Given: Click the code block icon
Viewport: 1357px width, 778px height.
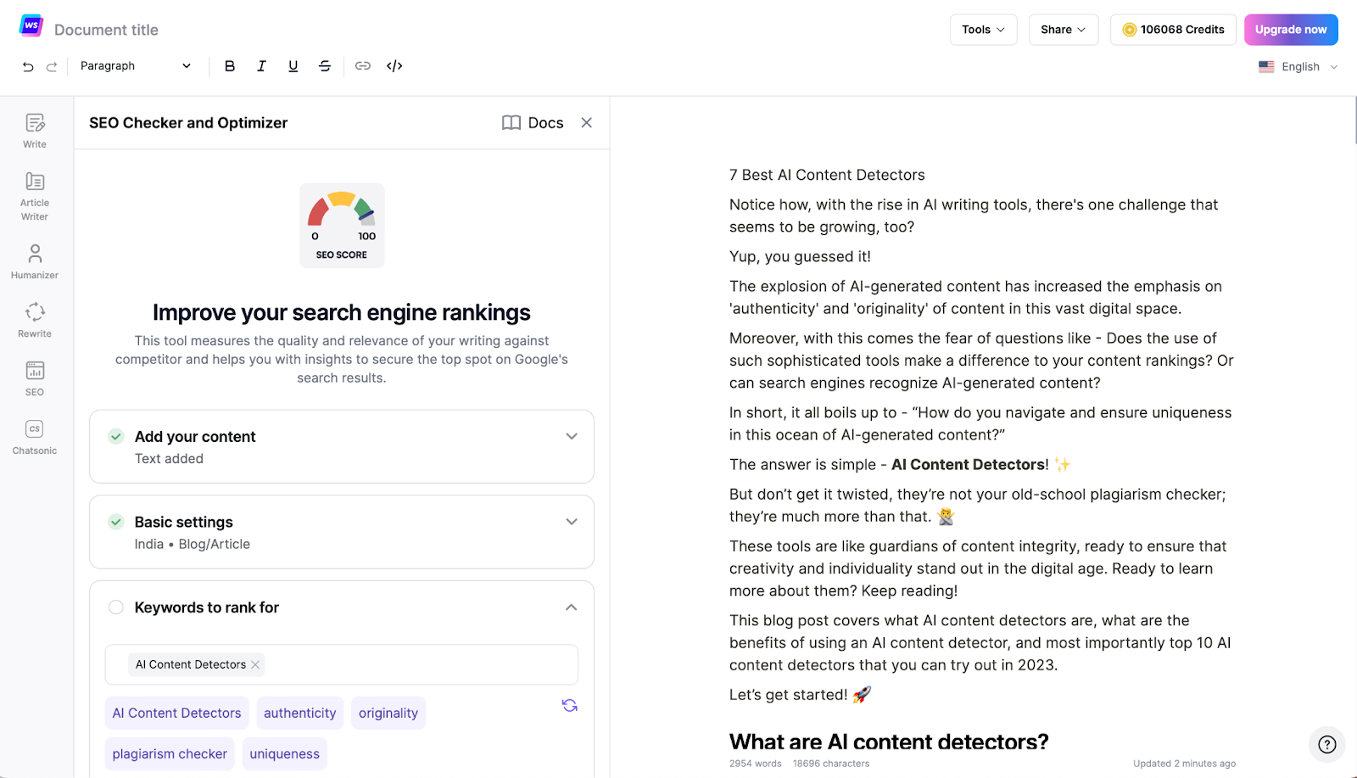Looking at the screenshot, I should (x=394, y=65).
